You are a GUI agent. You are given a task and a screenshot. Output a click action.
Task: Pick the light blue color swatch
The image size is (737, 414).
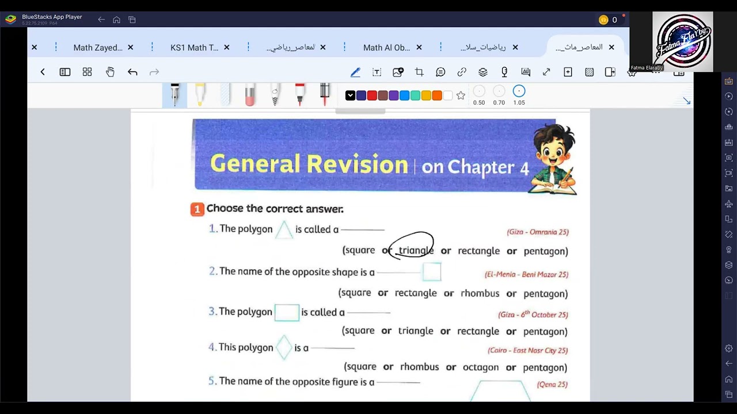pyautogui.click(x=405, y=95)
